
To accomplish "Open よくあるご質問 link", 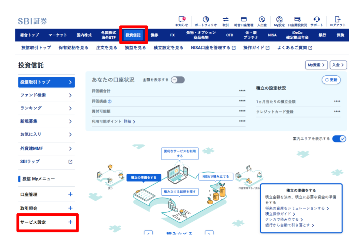I will (x=295, y=47).
